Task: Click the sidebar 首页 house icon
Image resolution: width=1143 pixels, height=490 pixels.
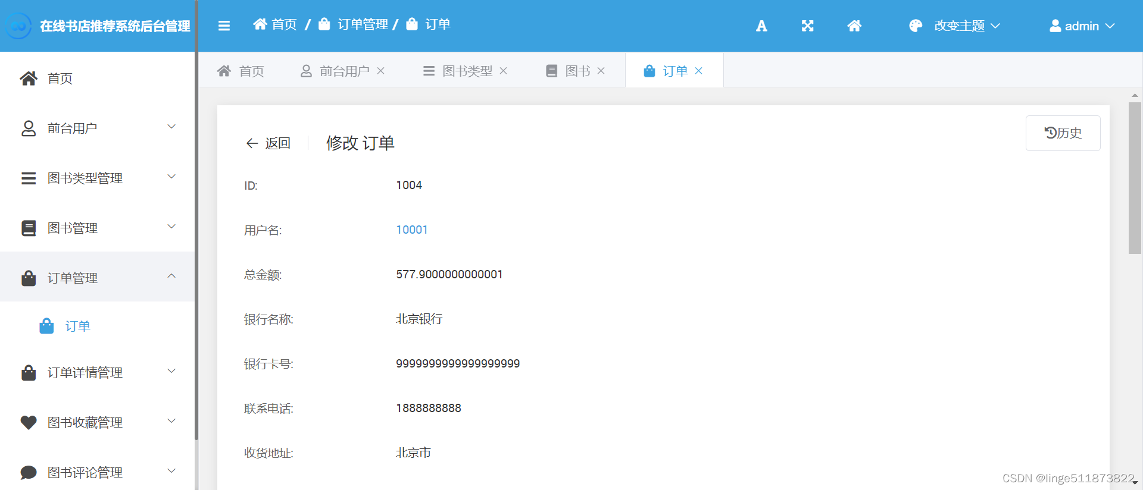Action: coord(29,78)
